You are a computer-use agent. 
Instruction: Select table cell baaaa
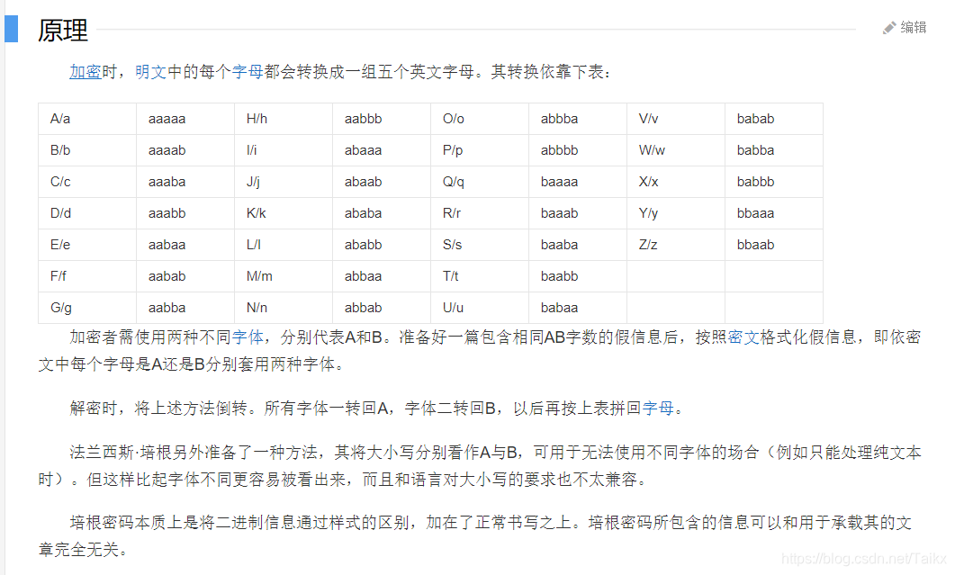click(577, 182)
